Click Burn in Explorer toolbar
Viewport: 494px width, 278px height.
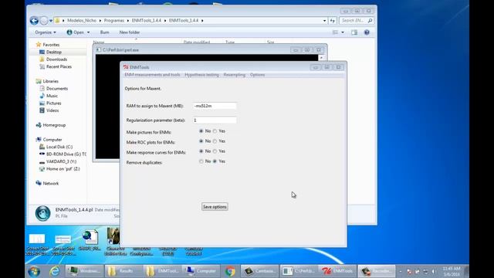pyautogui.click(x=105, y=32)
